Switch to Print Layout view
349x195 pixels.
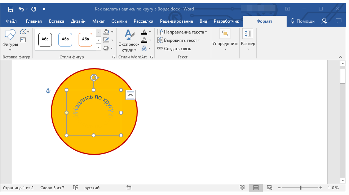(256, 188)
